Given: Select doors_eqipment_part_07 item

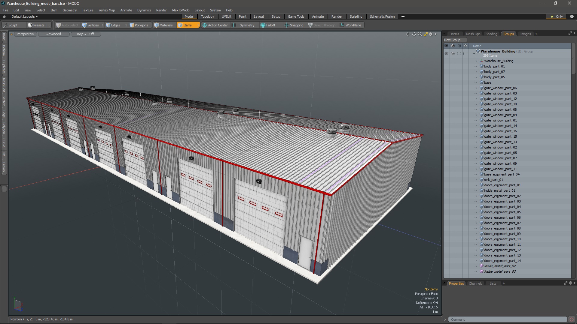Looking at the screenshot, I should pyautogui.click(x=502, y=223).
